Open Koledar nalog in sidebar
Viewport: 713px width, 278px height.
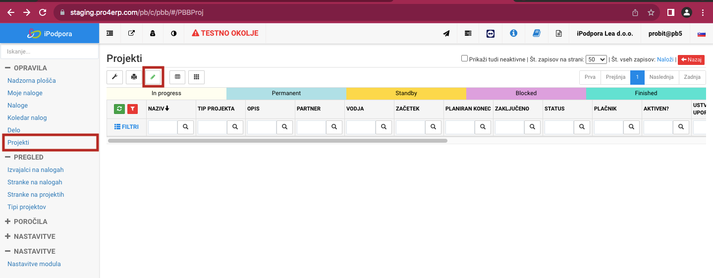pos(27,117)
